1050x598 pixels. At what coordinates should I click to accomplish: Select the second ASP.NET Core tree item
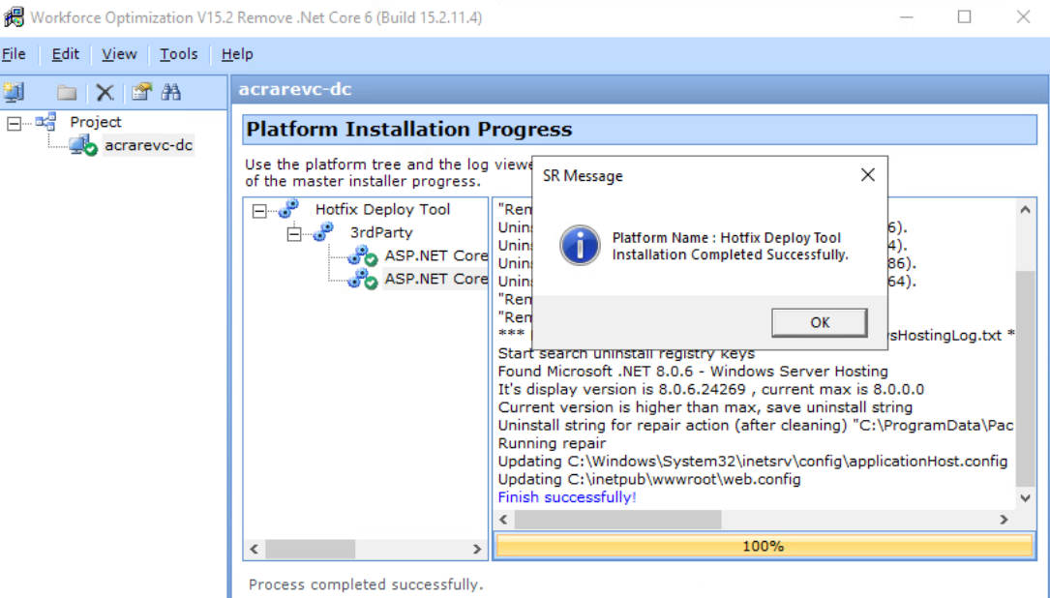click(x=435, y=279)
